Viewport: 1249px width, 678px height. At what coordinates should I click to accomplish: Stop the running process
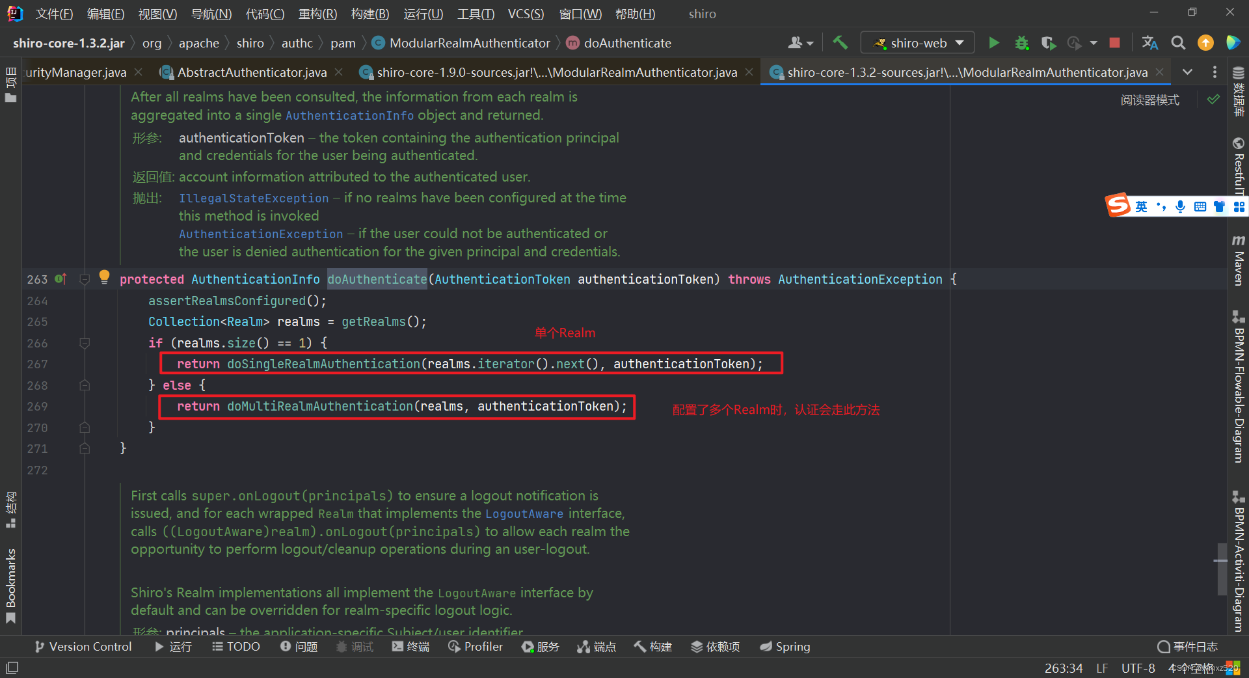[x=1114, y=43]
